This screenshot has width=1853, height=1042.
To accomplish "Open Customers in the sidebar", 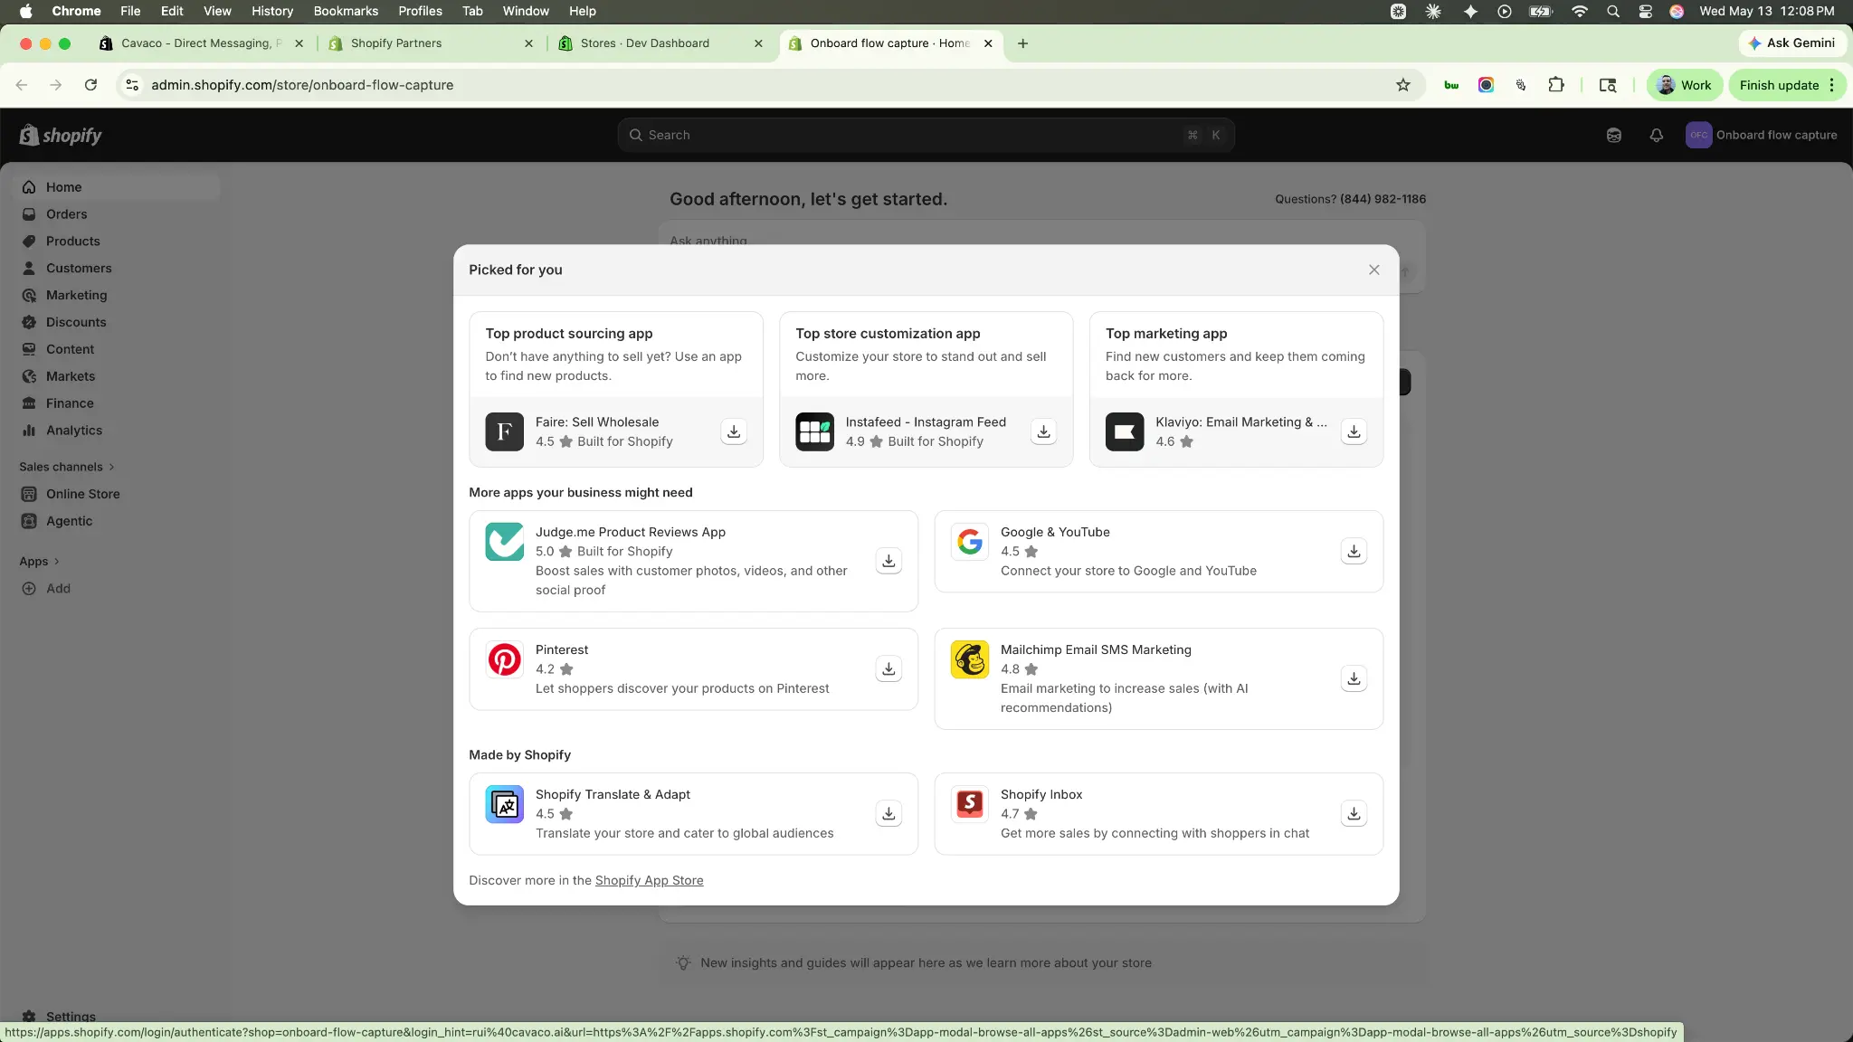I will pyautogui.click(x=118, y=269).
